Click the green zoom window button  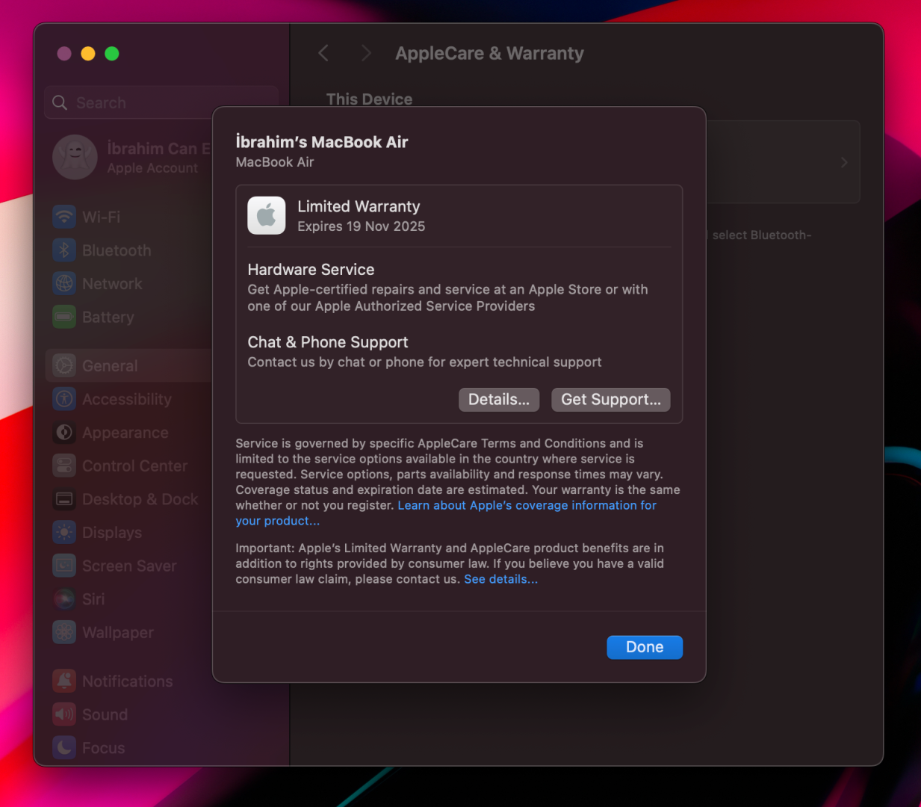[112, 53]
